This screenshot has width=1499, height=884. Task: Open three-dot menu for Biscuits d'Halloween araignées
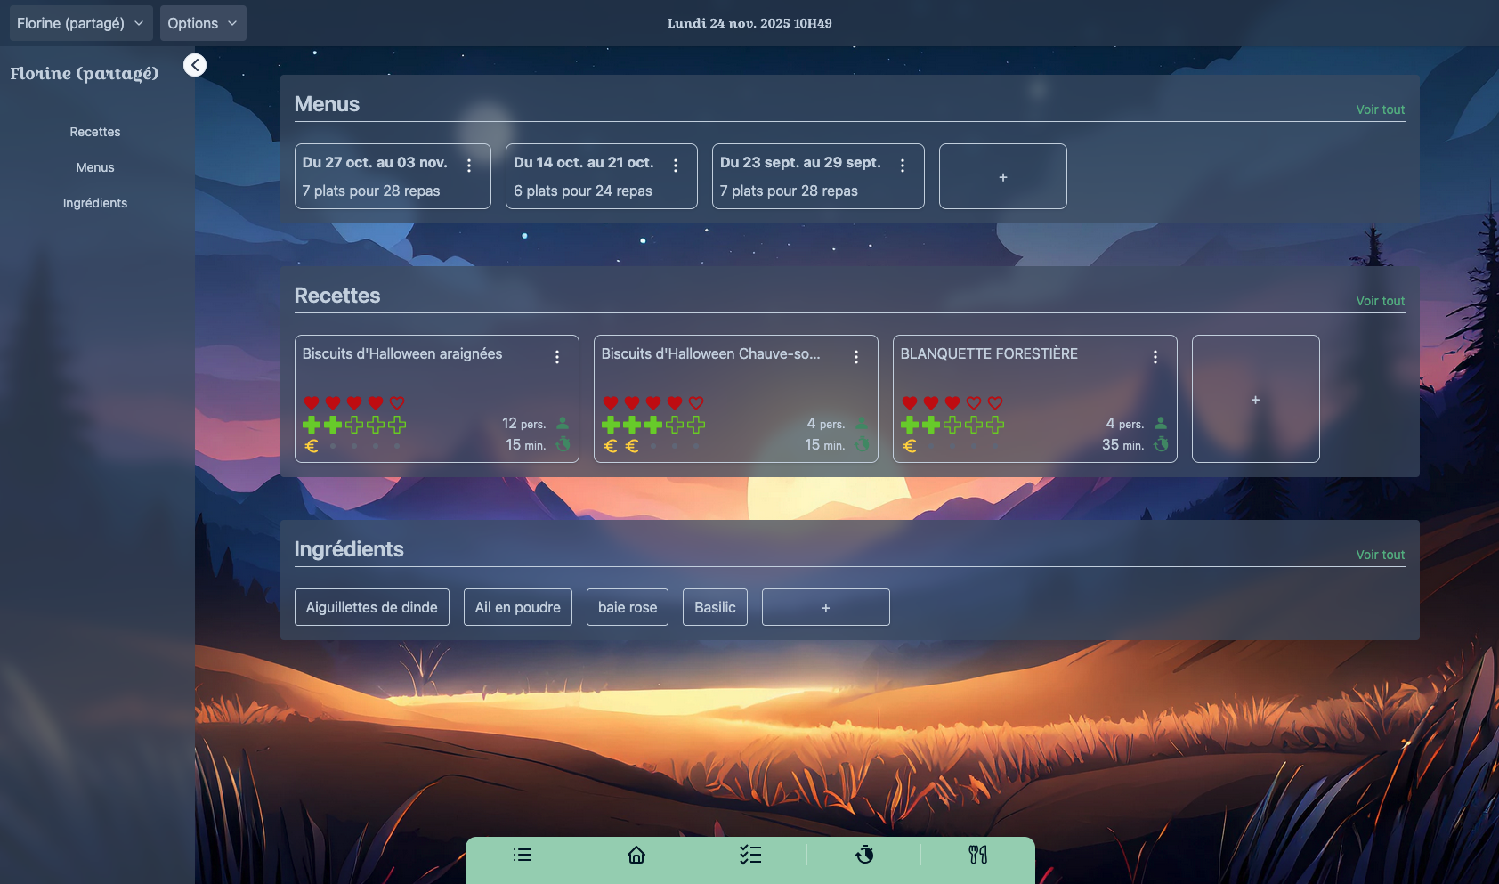(x=557, y=357)
